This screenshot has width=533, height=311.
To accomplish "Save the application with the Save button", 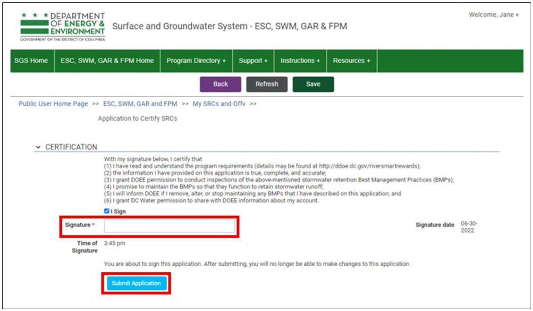I will coord(313,84).
